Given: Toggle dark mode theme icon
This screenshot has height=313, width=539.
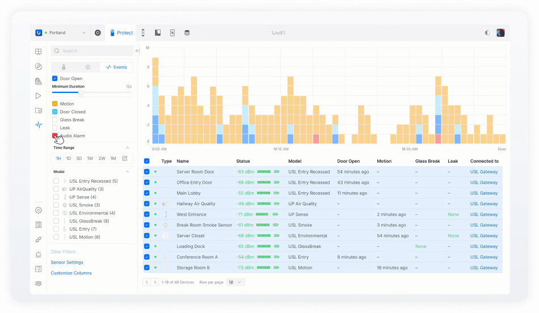Looking at the screenshot, I should 487,33.
